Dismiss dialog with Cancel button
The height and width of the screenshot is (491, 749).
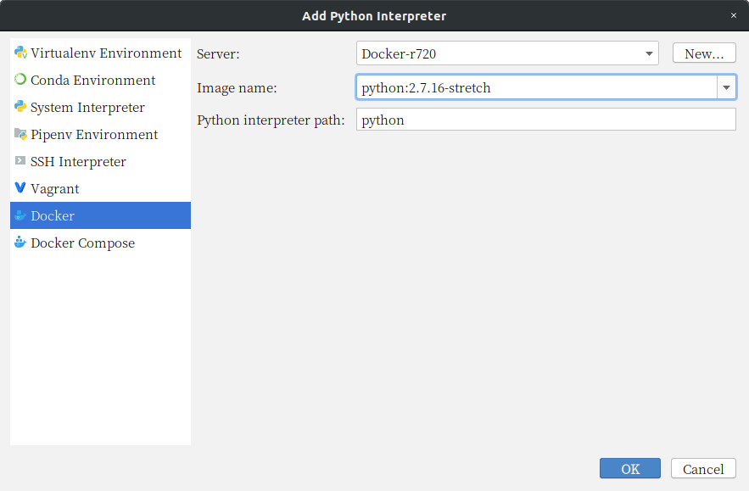point(703,469)
